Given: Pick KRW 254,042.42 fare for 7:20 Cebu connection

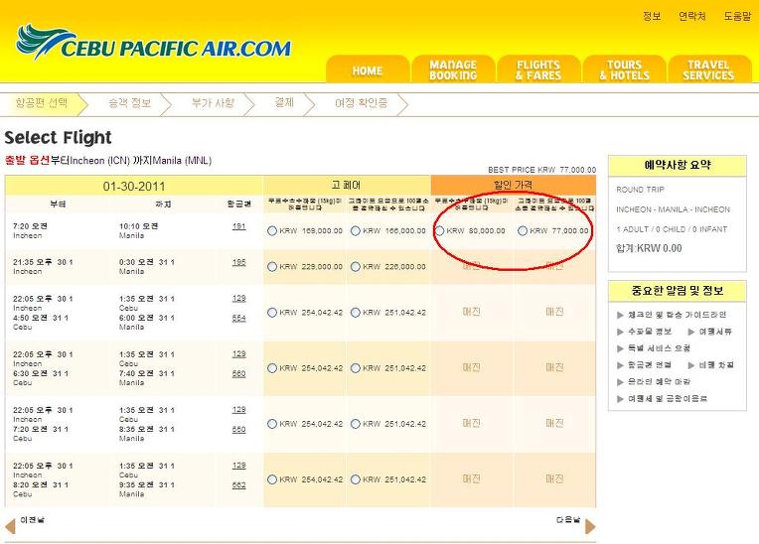Looking at the screenshot, I should [272, 424].
